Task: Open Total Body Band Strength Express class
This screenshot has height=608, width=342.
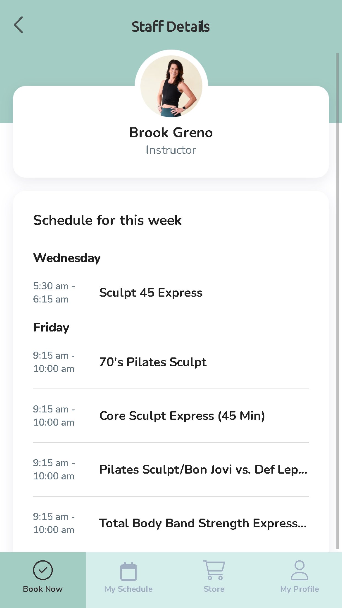Action: 203,523
